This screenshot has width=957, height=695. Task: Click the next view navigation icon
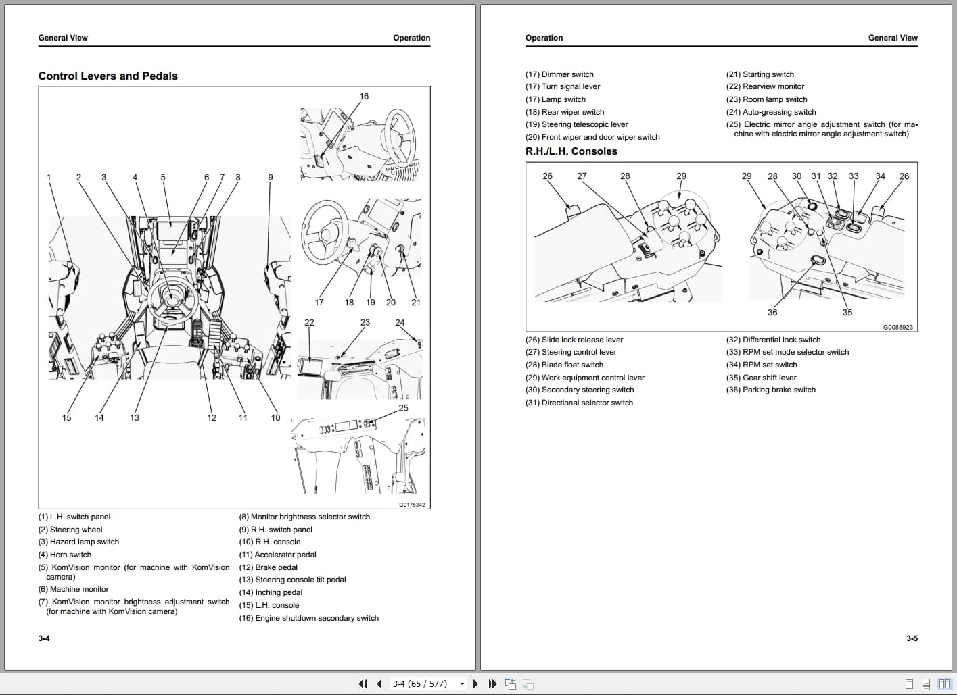pyautogui.click(x=528, y=684)
